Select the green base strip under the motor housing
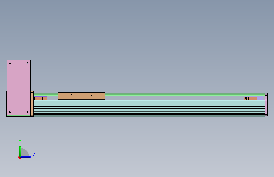Screen dimensions: 274x177 (19, 116)
